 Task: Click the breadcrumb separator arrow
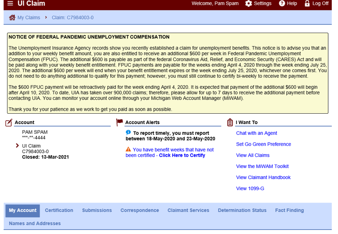pyautogui.click(x=46, y=17)
